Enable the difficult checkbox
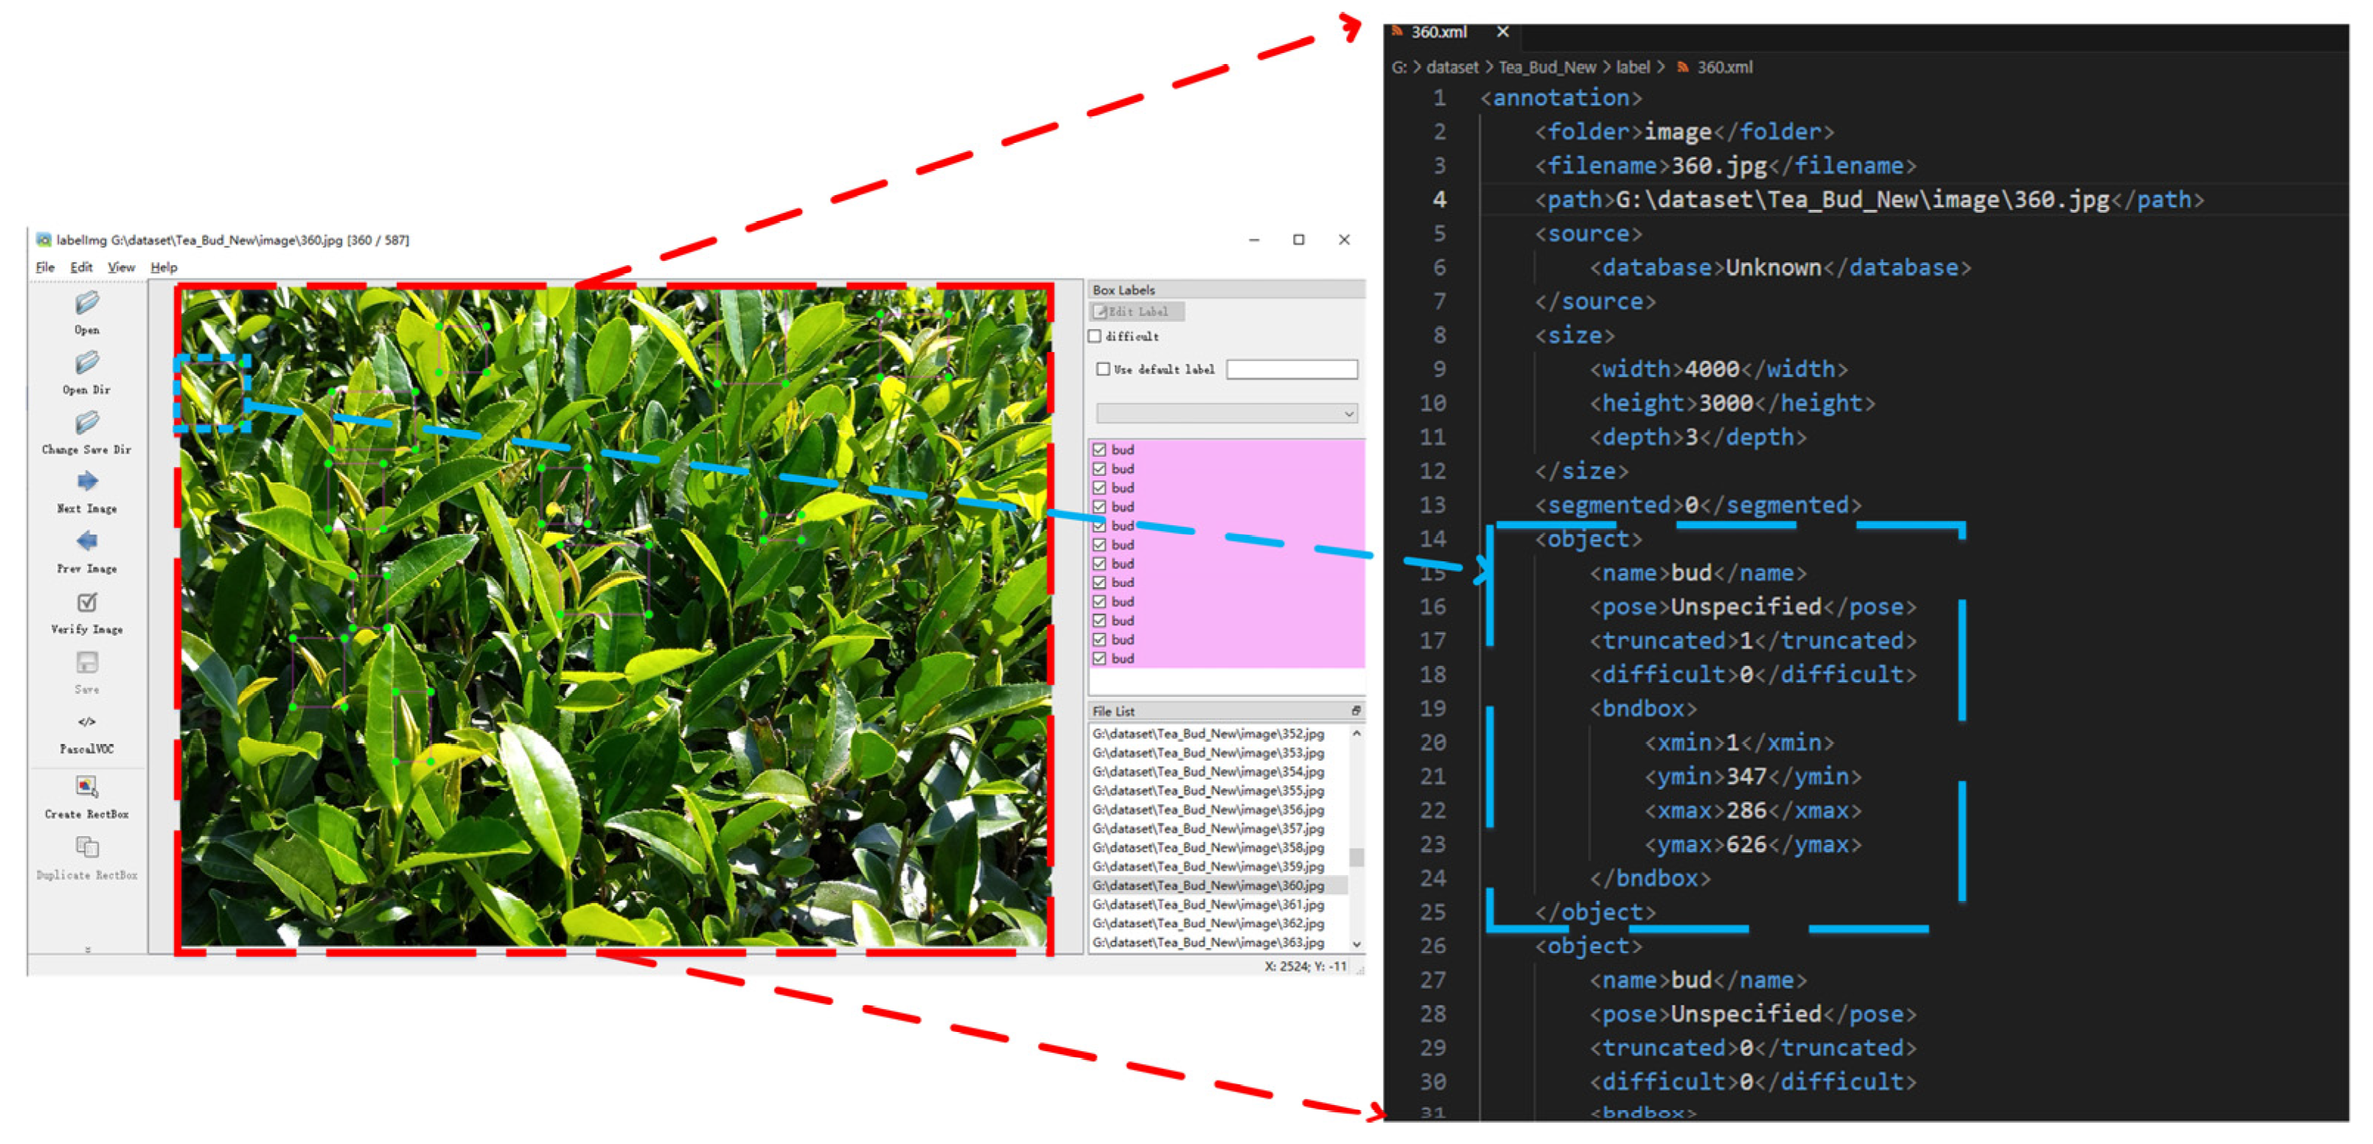Screen dimensions: 2373x1144 (1095, 337)
